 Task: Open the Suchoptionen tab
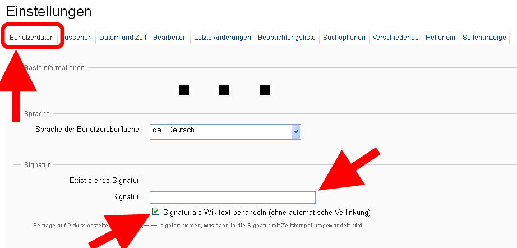344,38
